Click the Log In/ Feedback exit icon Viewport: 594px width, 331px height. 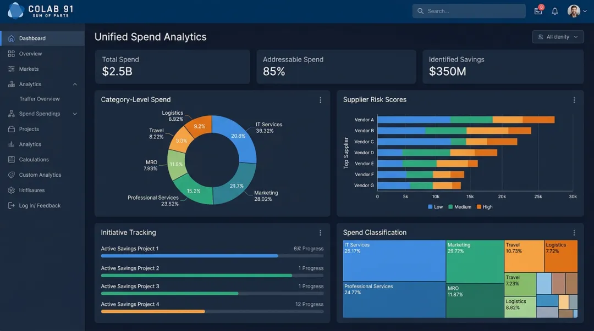(x=12, y=205)
